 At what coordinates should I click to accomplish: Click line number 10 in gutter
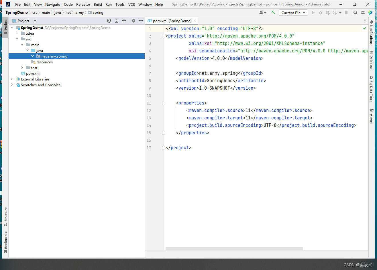click(x=149, y=96)
